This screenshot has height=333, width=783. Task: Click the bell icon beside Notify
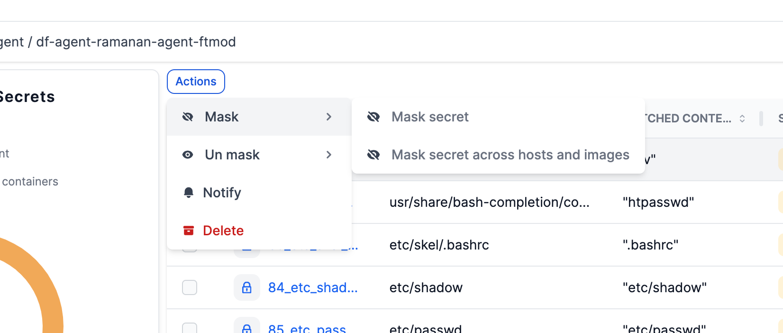pyautogui.click(x=188, y=192)
